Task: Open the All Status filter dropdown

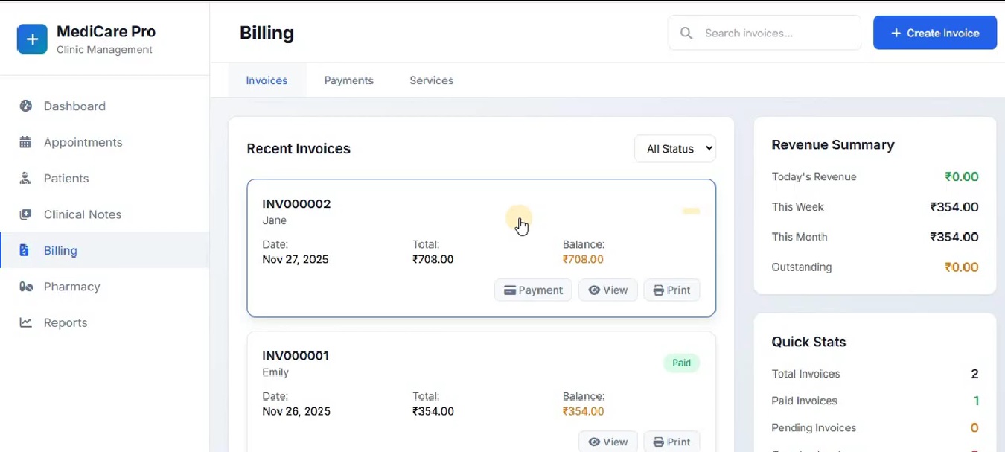Action: (x=674, y=149)
